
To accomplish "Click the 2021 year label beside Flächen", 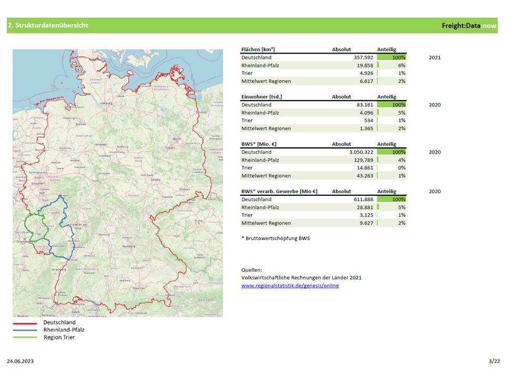I will click(x=435, y=57).
